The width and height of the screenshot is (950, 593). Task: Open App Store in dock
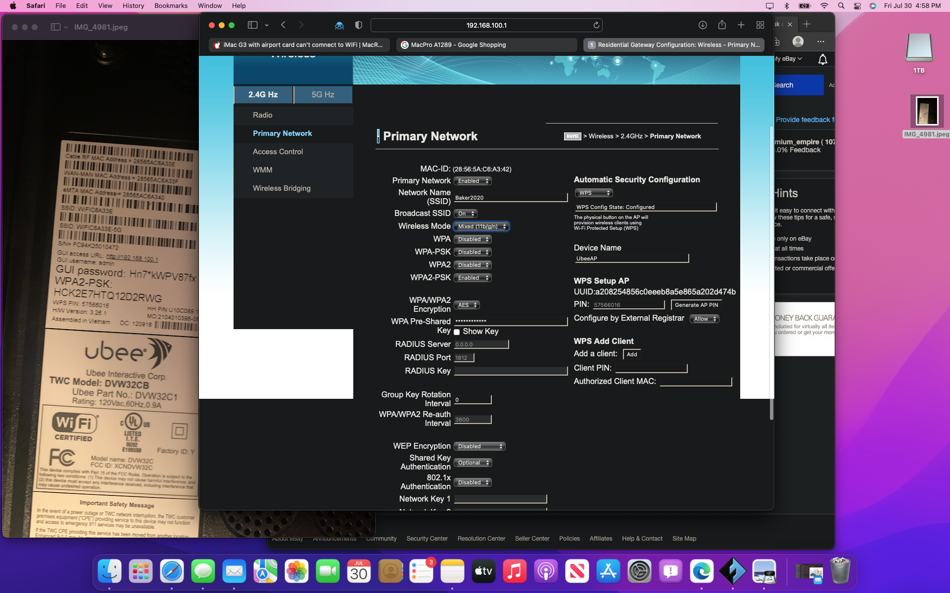608,571
